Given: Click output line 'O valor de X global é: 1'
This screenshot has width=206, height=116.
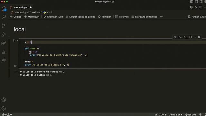Looking at the screenshot, I should tap(36, 75).
